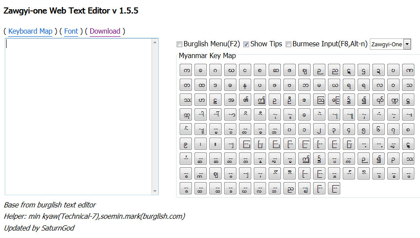Image resolution: width=420 pixels, height=238 pixels.
Task: Click the 'Updated by SaturnGod' text
Action: click(39, 228)
